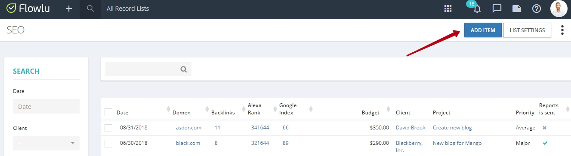This screenshot has height=156, width=571.
Task: Check the black.com row checkbox
Action: coord(108,143)
